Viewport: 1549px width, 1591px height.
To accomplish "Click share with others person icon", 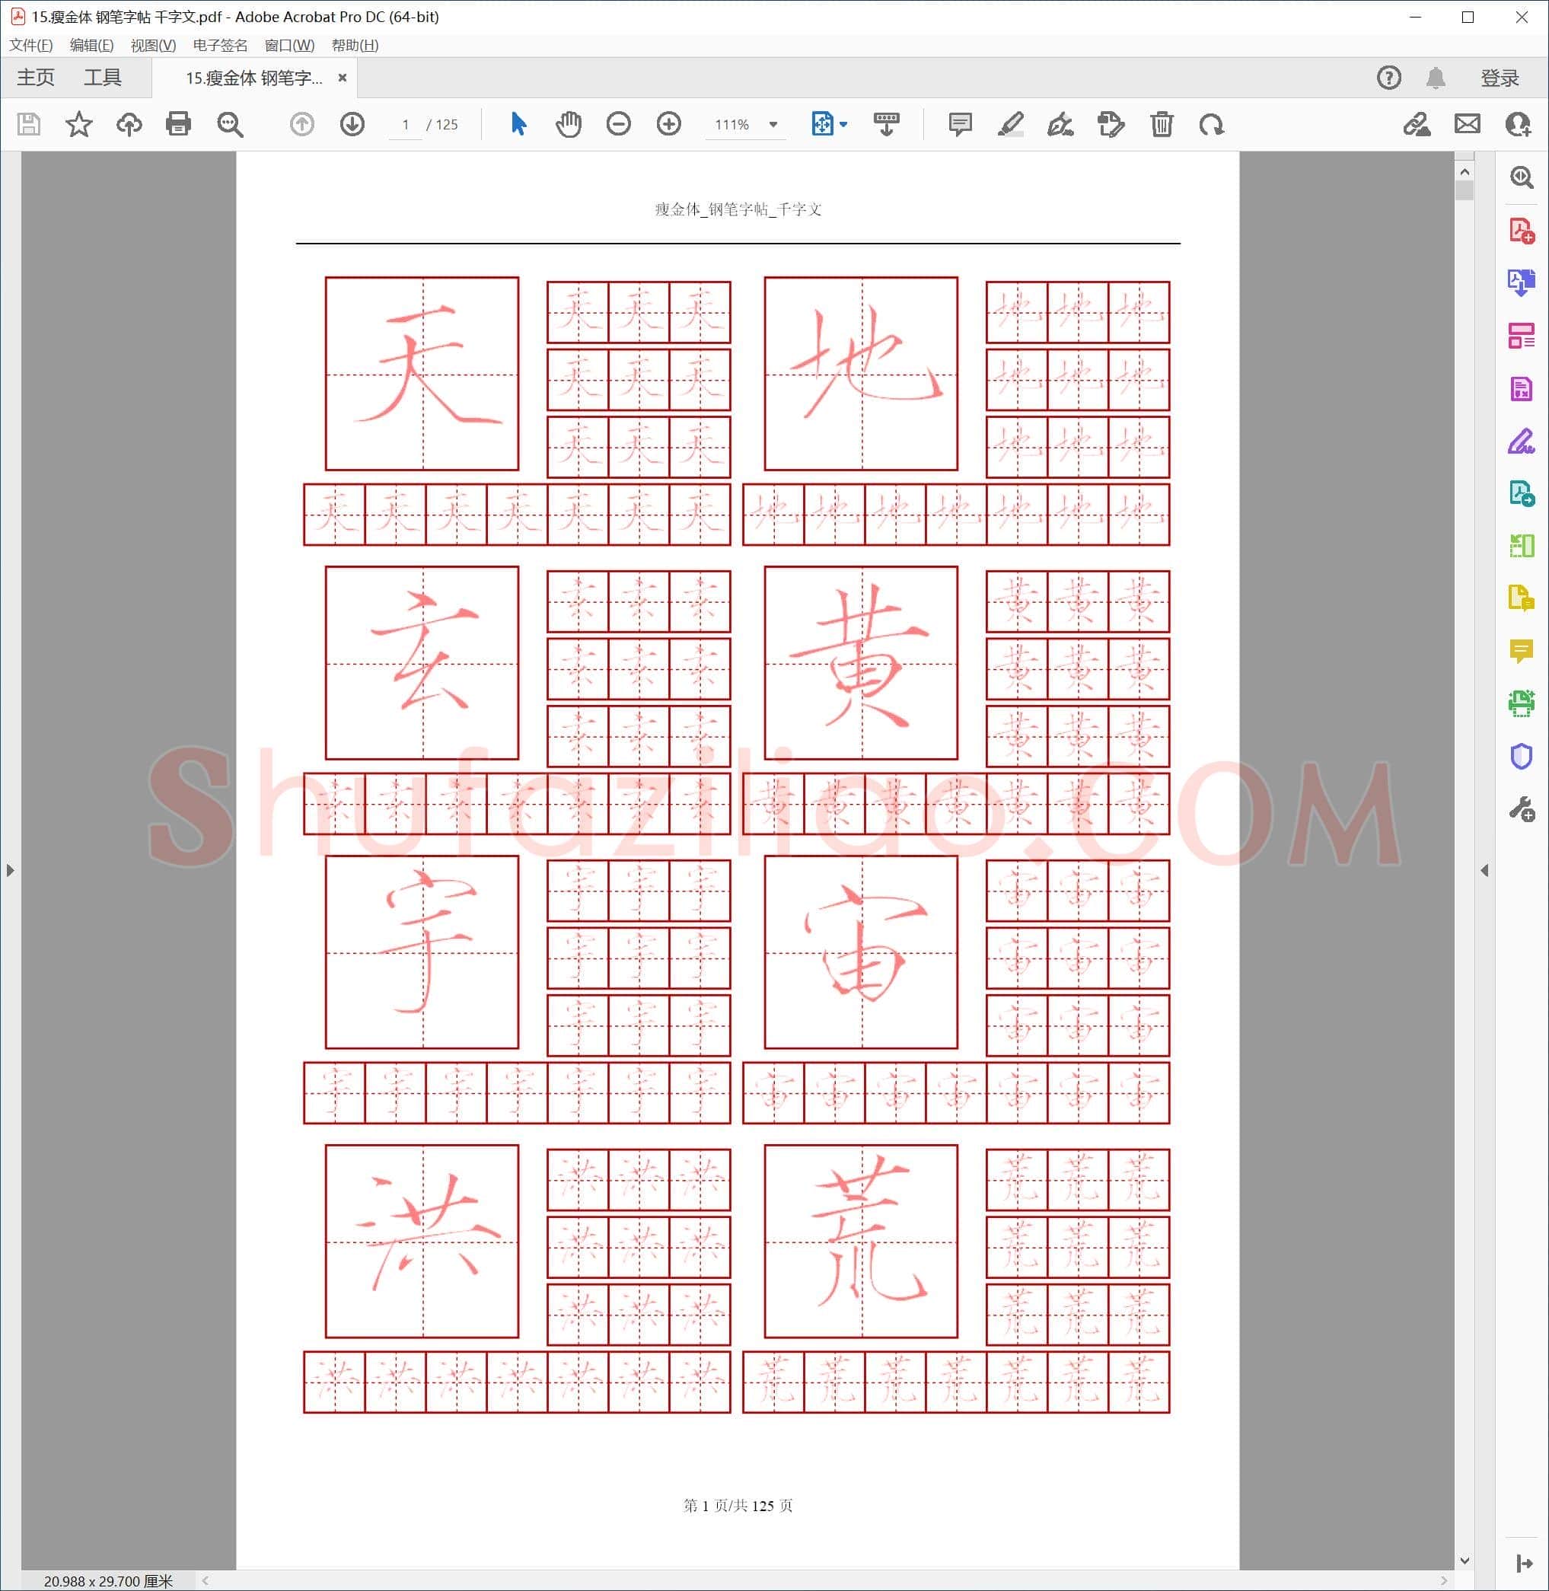I will pos(1518,125).
